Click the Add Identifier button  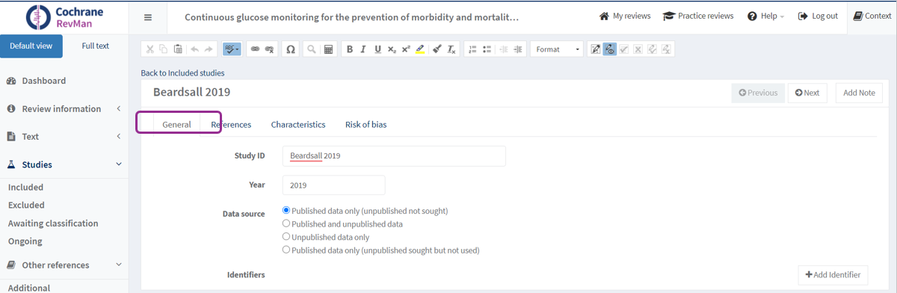(833, 275)
